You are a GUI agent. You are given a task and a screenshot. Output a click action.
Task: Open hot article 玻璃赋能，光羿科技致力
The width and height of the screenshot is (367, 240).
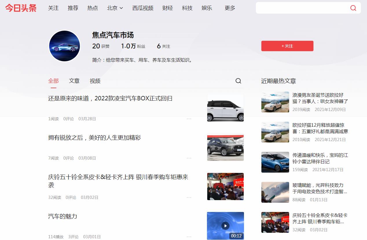[x=320, y=188]
